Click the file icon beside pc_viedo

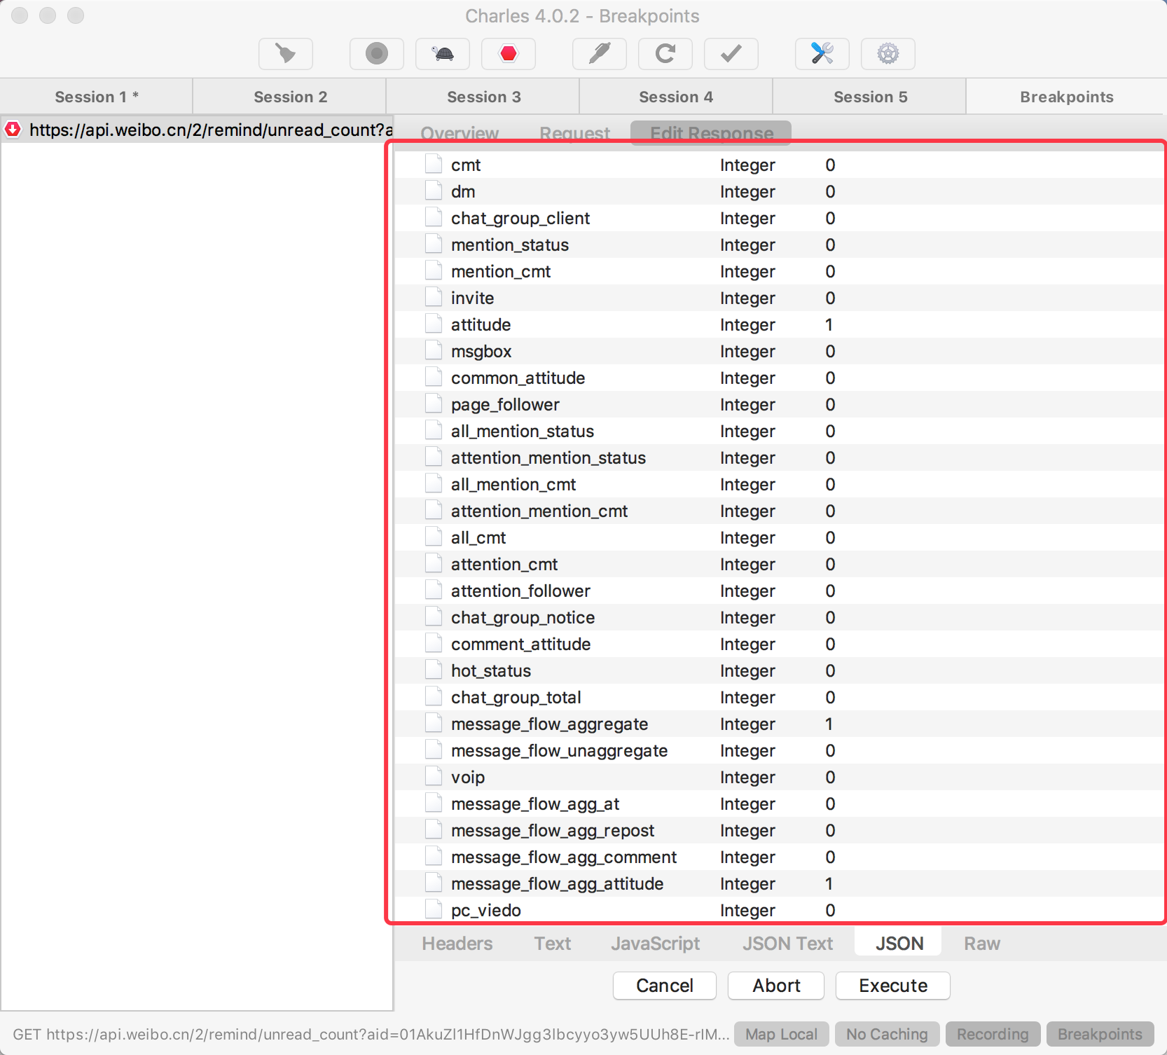434,910
